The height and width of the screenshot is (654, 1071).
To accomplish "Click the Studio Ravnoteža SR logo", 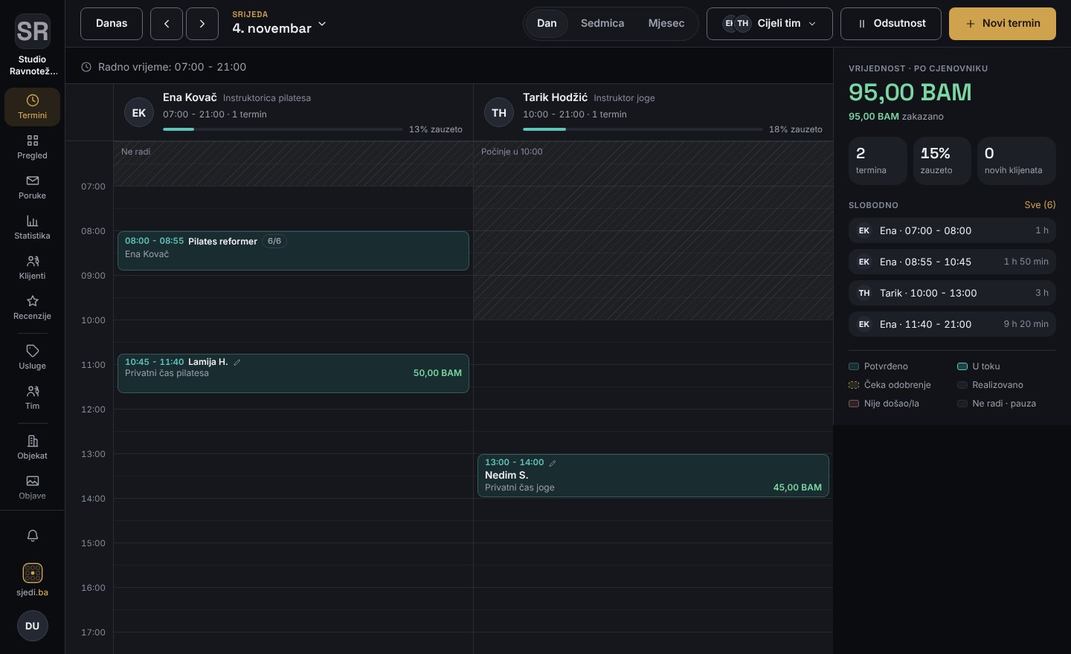I will 33,31.
